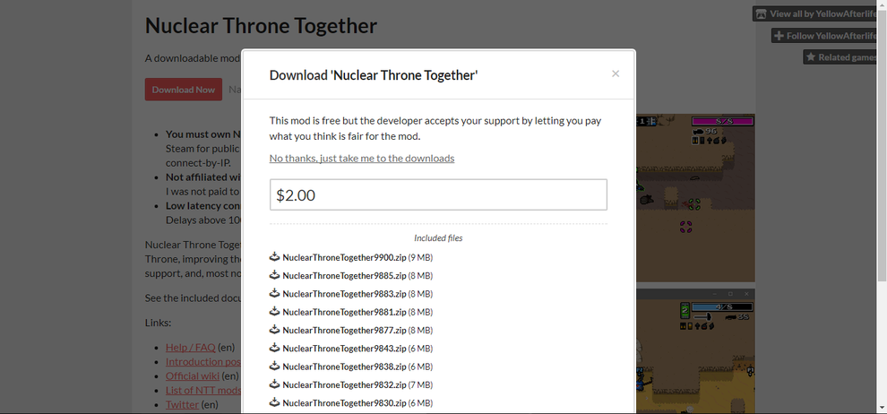Click the payment amount field showing $2.00
887x414 pixels.
coord(438,194)
